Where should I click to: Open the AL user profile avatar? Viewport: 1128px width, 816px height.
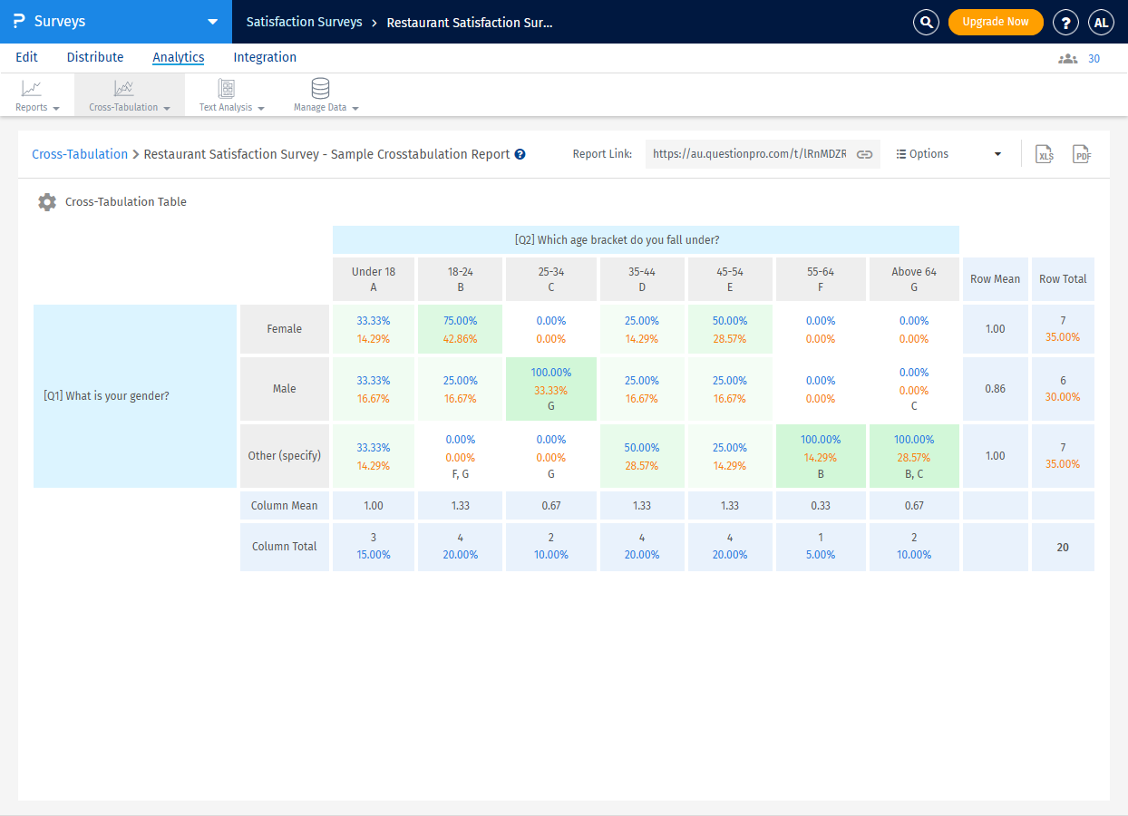click(x=1101, y=22)
